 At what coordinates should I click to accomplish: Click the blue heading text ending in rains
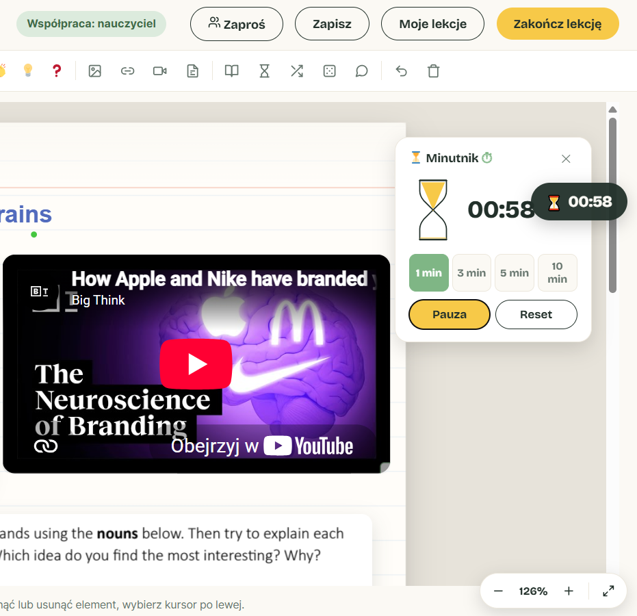[x=25, y=214]
